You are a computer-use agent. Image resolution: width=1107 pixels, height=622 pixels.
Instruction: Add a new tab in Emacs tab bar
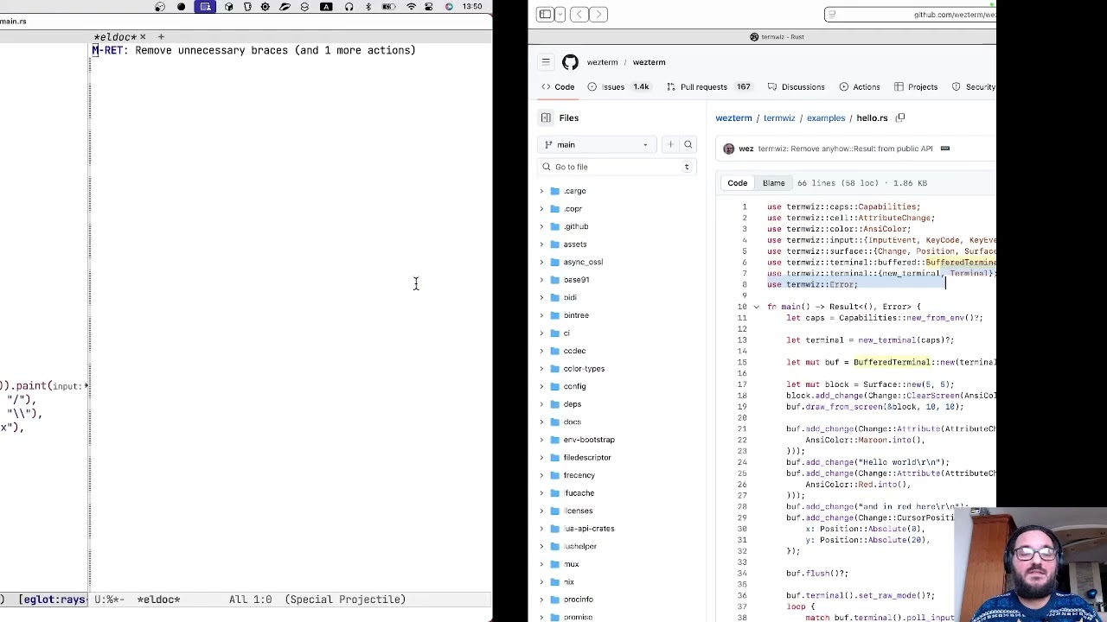tap(161, 37)
